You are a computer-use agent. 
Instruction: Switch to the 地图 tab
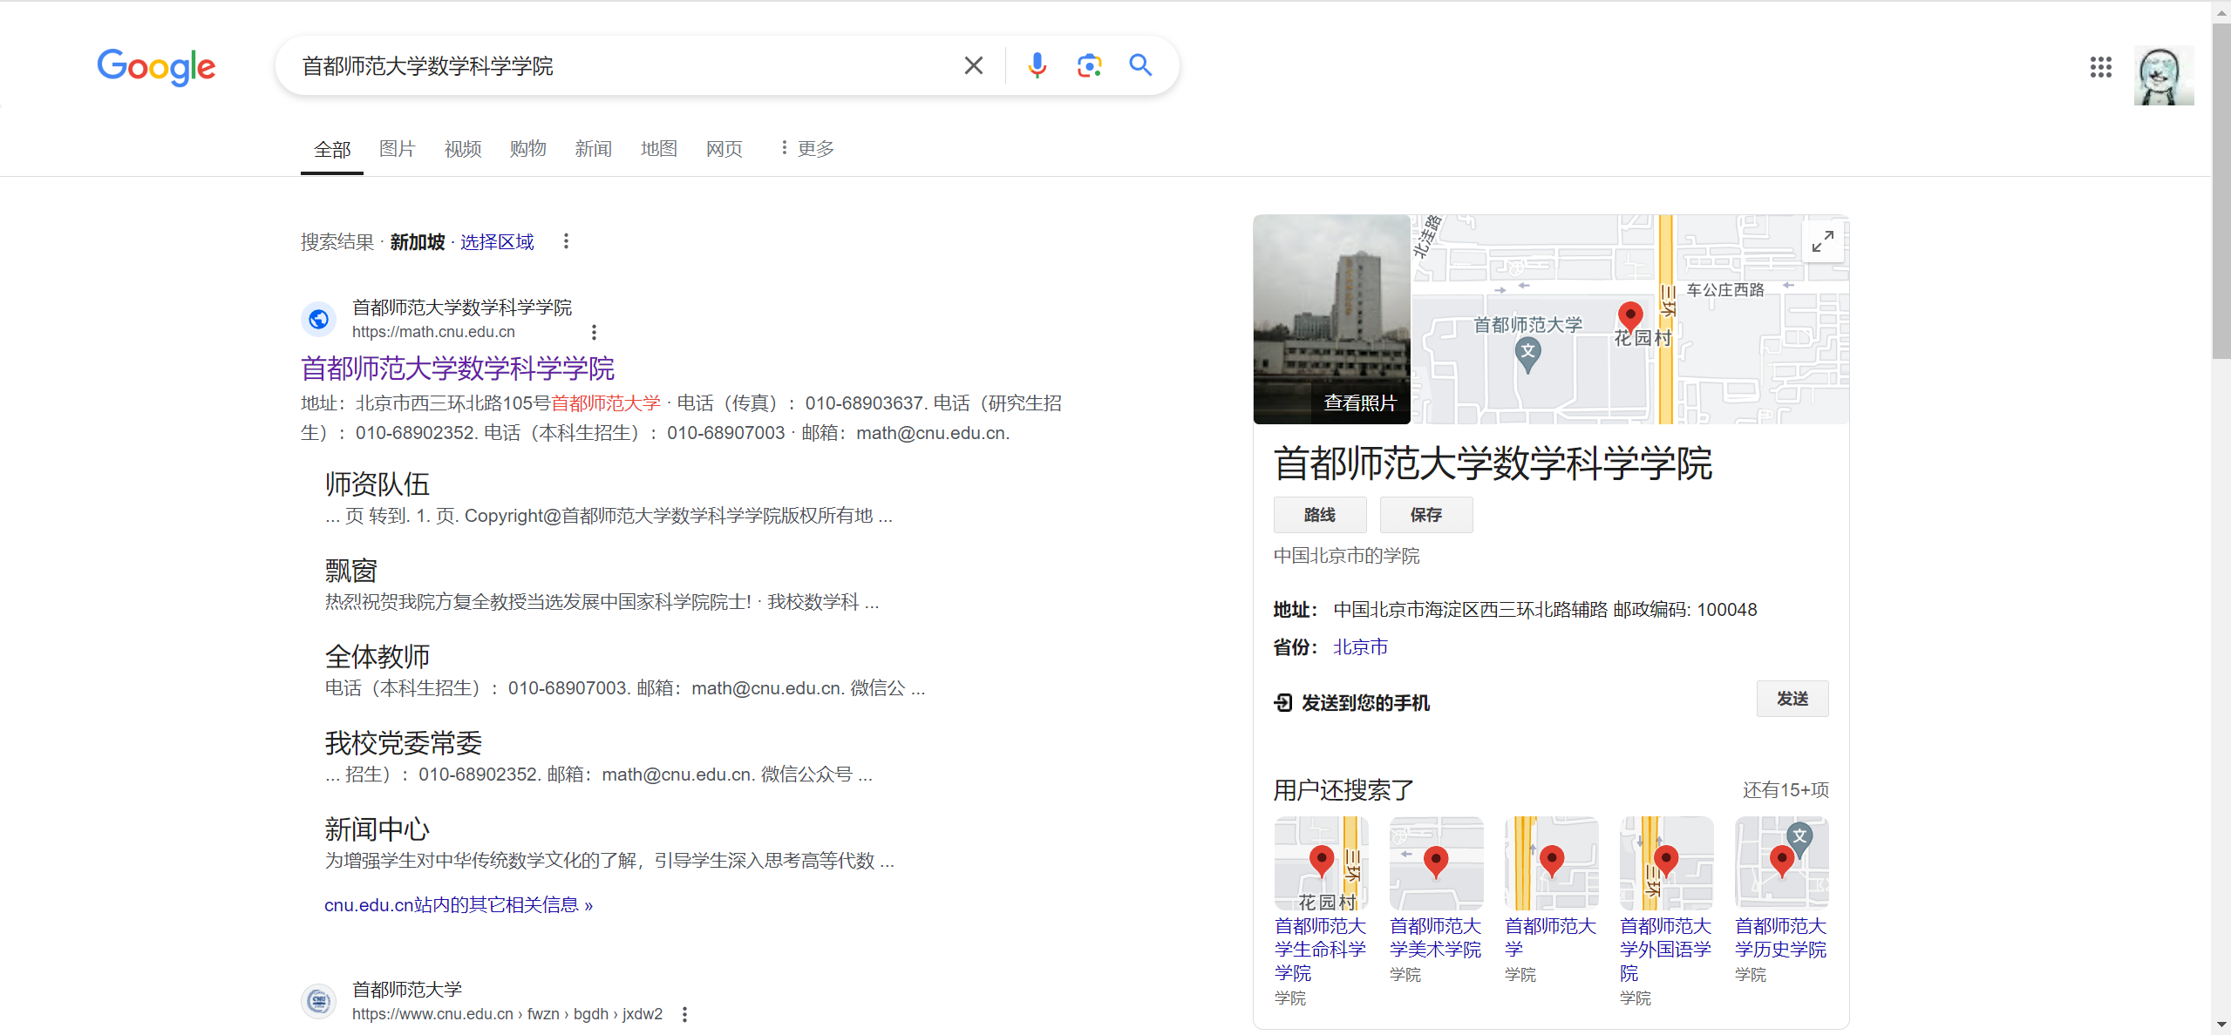(x=658, y=149)
